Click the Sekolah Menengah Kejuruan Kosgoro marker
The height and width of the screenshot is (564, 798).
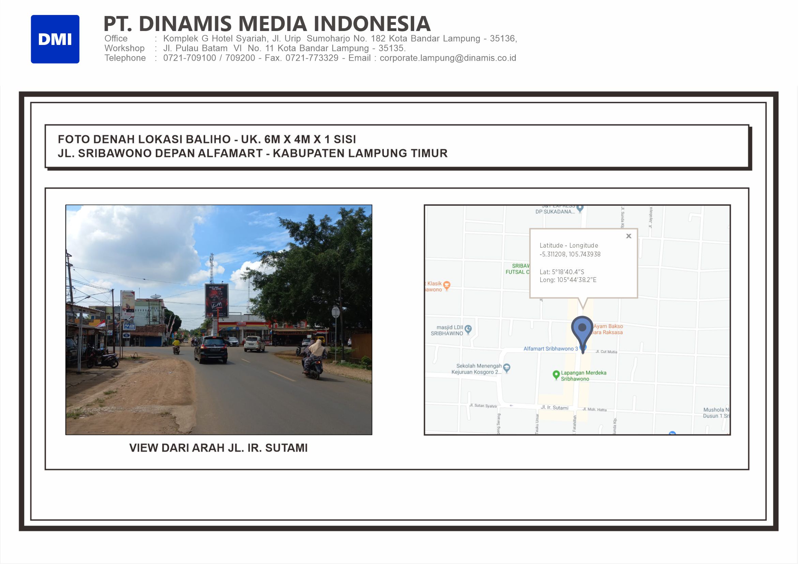507,368
